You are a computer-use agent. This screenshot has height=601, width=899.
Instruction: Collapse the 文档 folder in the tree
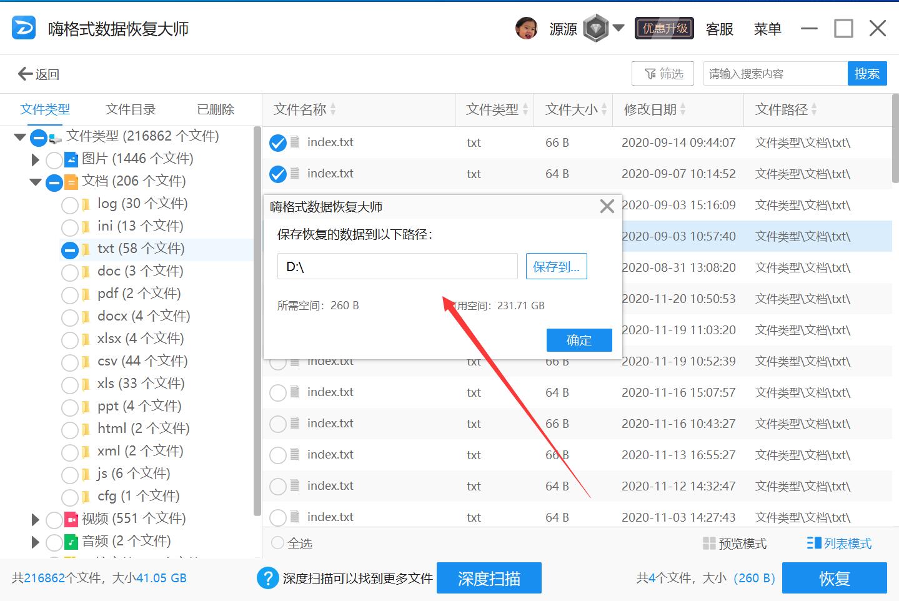pos(35,182)
